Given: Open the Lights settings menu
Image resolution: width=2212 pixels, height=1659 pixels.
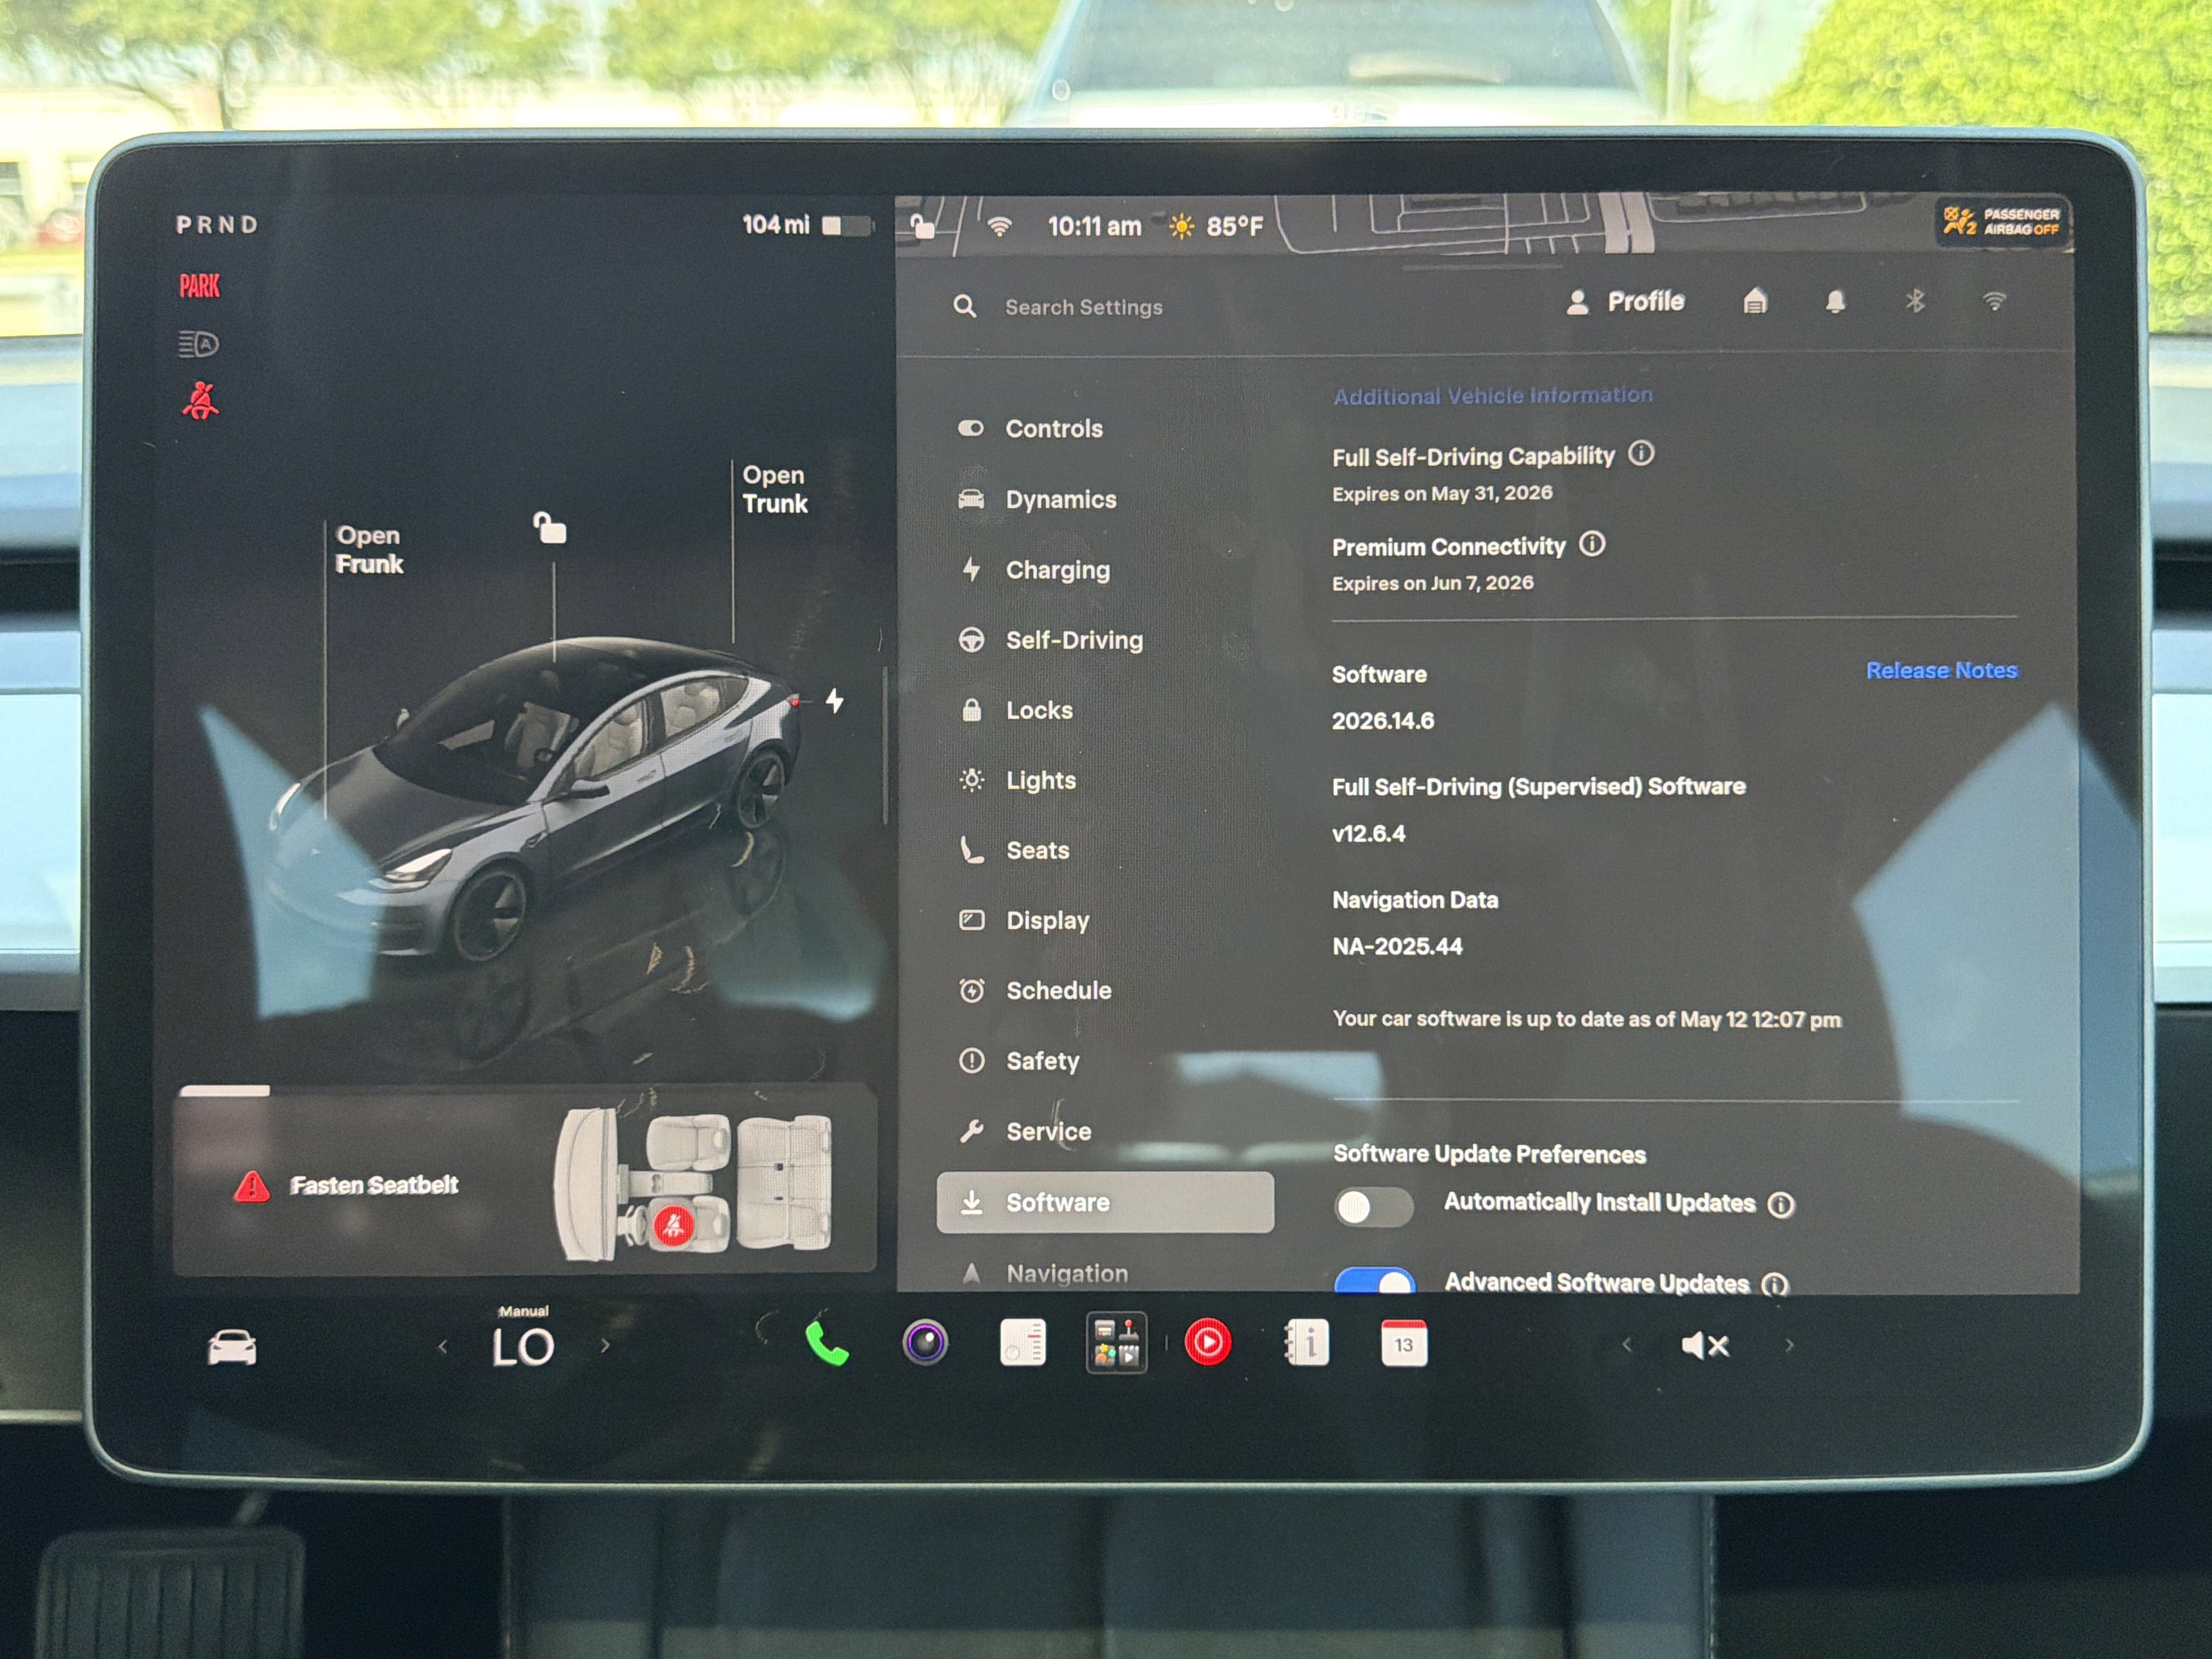Looking at the screenshot, I should click(x=1105, y=780).
